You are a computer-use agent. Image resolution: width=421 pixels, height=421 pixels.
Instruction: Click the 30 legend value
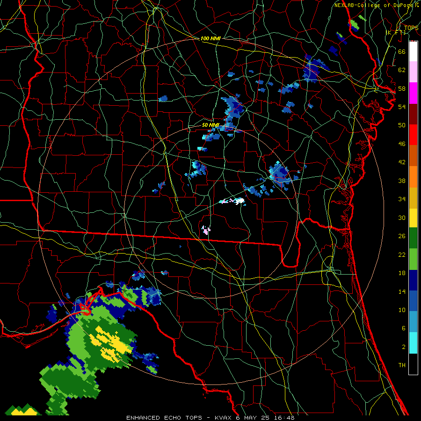click(x=402, y=218)
